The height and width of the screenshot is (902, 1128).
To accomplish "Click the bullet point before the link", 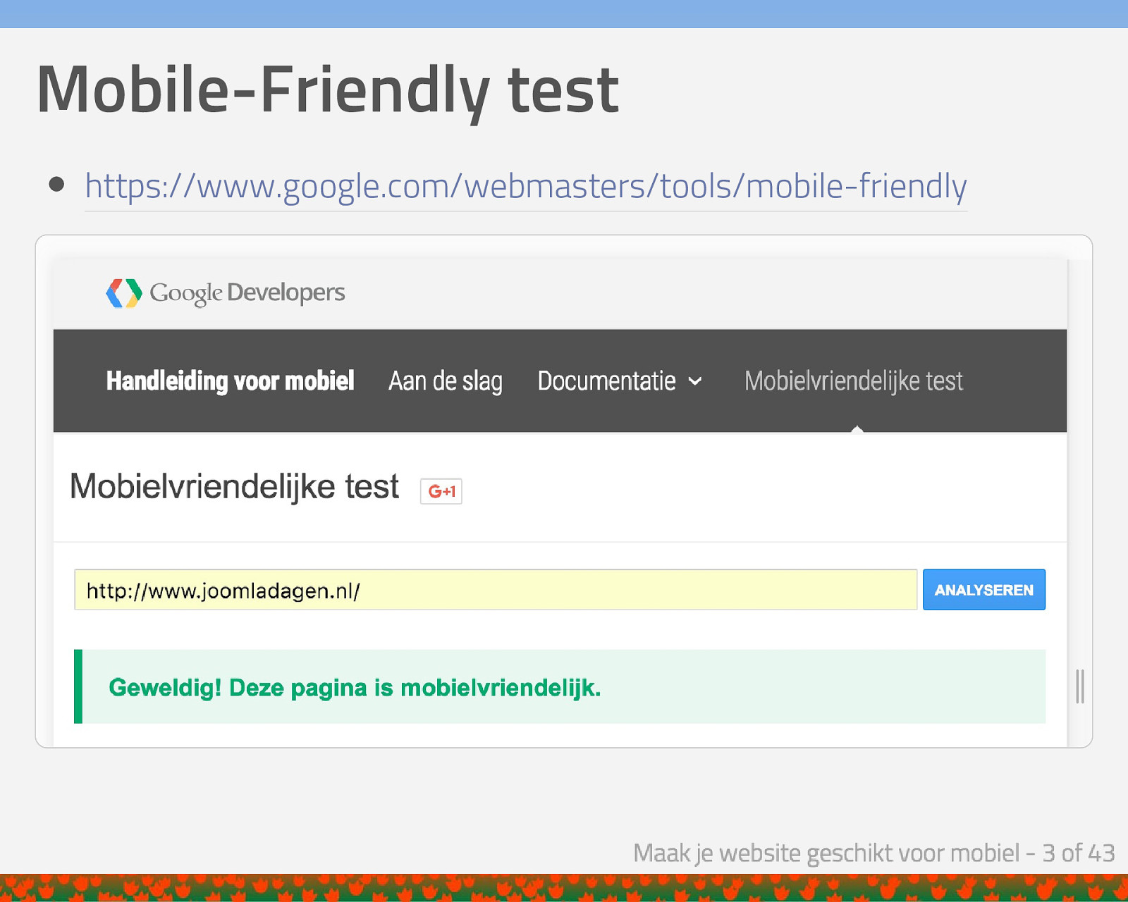I will click(x=57, y=185).
